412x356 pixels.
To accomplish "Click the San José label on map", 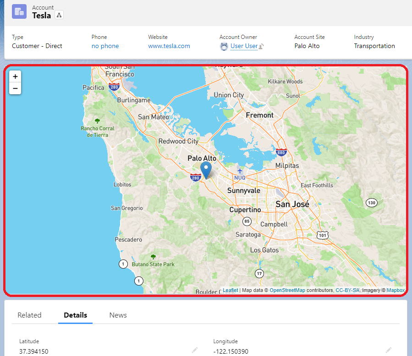I will (292, 204).
